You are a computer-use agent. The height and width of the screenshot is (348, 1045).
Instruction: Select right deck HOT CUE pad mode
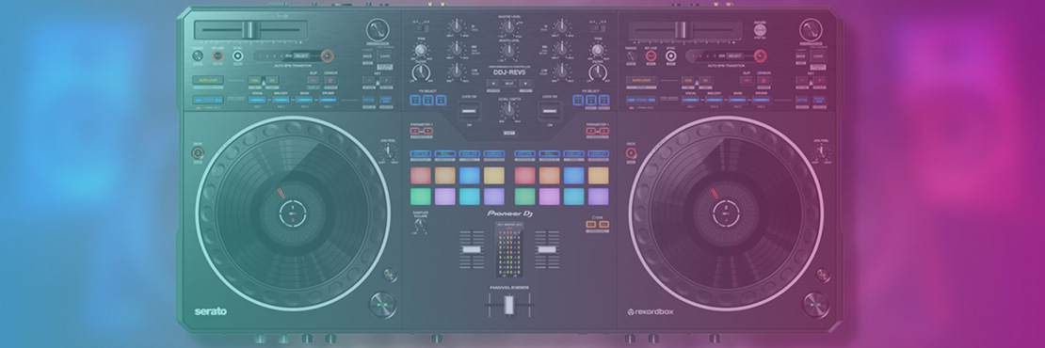[x=525, y=153]
